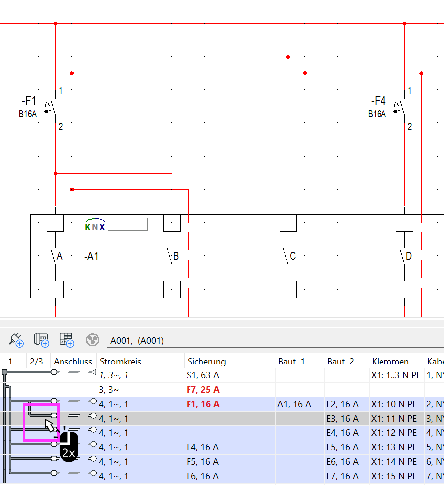Select the X1: 1..3 N PE cell

point(396,375)
